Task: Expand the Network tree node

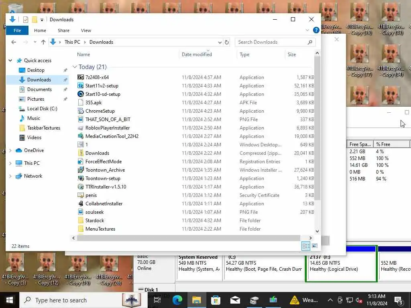Action: coord(10,176)
